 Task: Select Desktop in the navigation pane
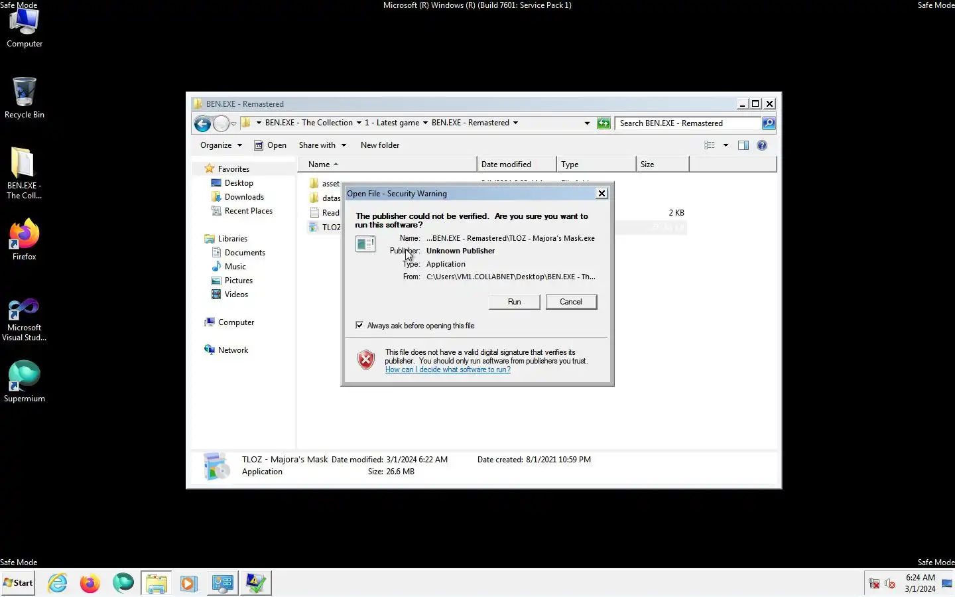[232, 183]
